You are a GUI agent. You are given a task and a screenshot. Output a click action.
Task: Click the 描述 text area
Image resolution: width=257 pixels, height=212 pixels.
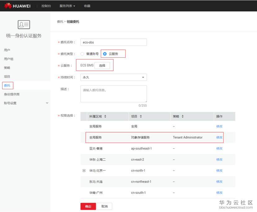113,94
